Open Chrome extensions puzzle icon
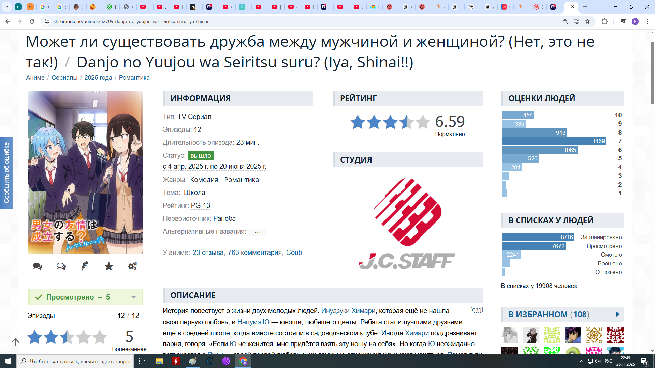This screenshot has height=368, width=655. pos(605,21)
